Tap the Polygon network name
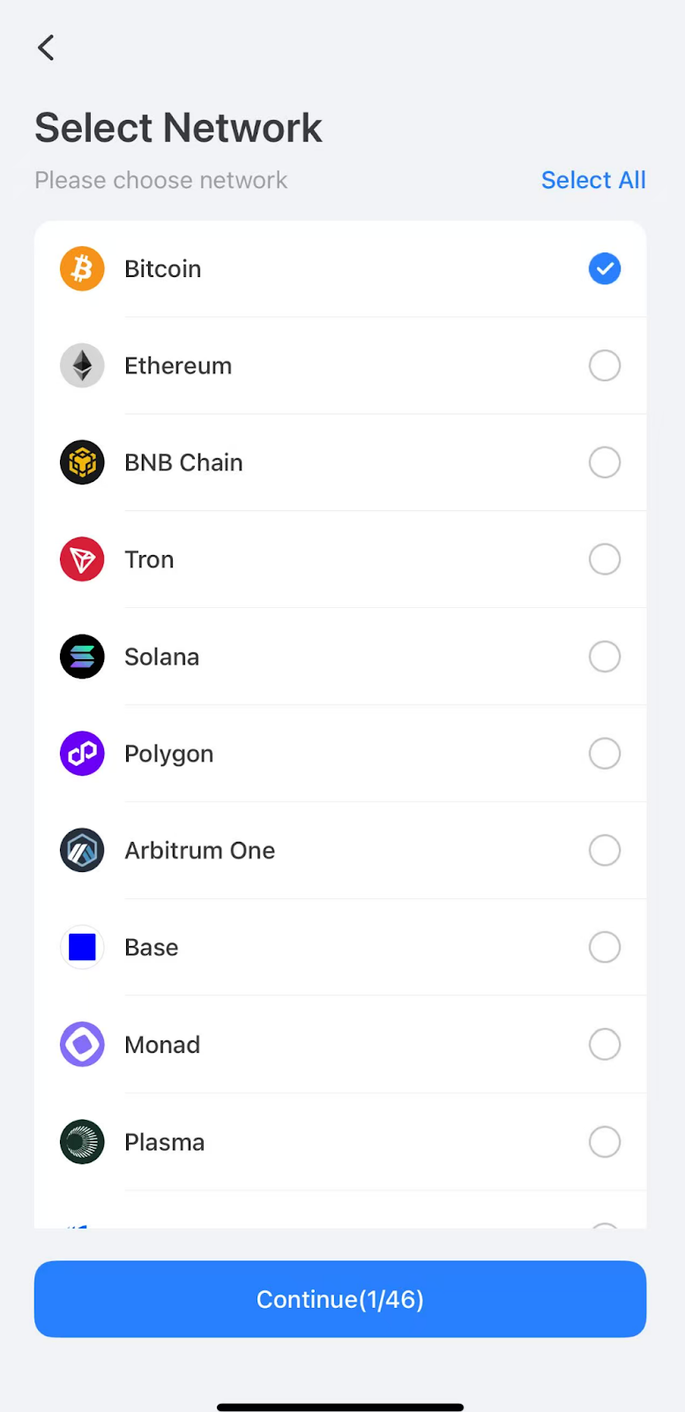 point(169,754)
